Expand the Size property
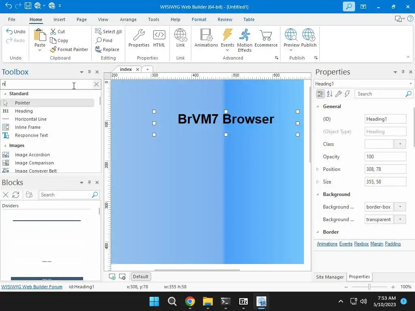The width and height of the screenshot is (415, 311). 318,182
